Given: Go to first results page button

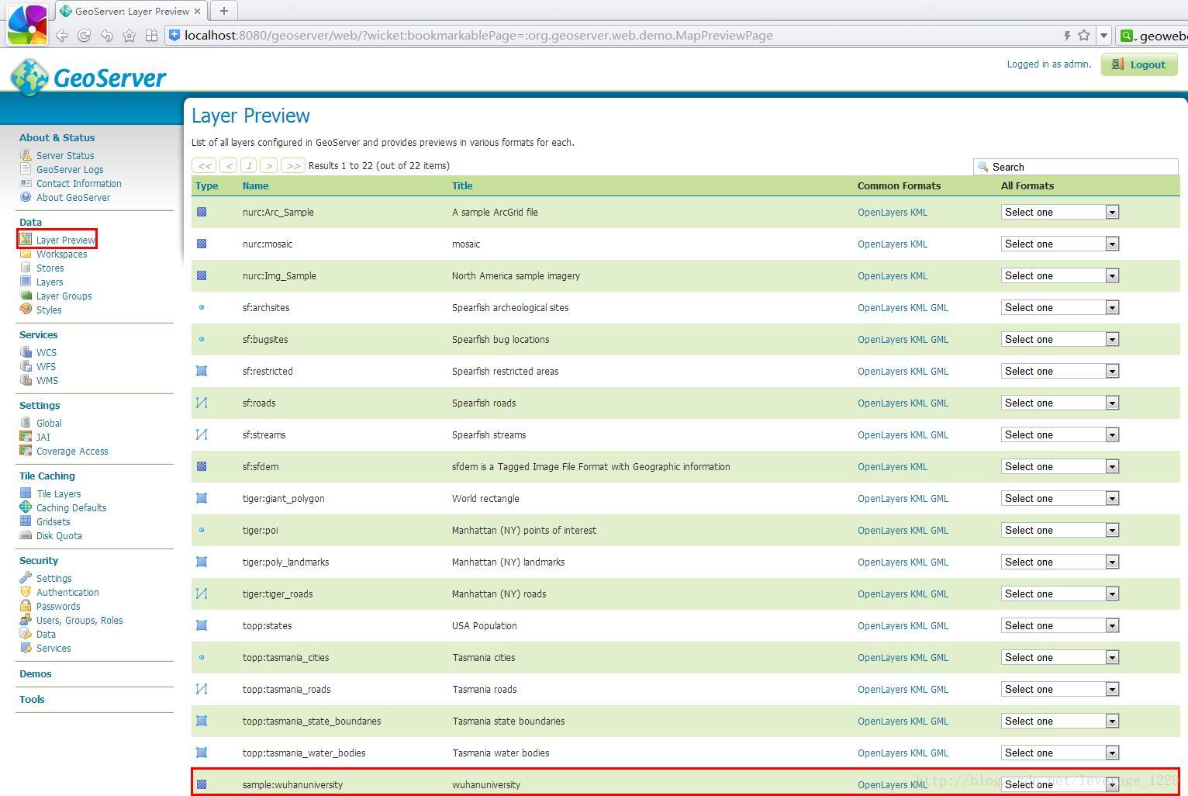Looking at the screenshot, I should pos(204,165).
